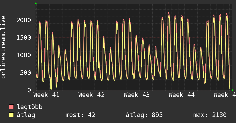Click the 'Week 42' x-axis label
Image resolution: width=236 pixels, height=123 pixels.
point(91,95)
